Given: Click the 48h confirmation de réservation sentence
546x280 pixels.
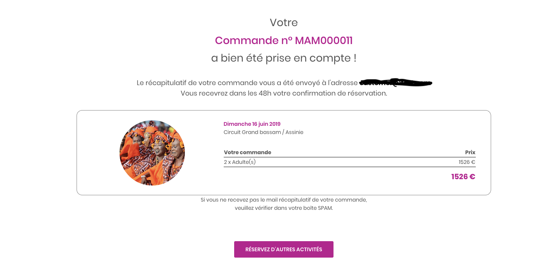Looking at the screenshot, I should point(283,93).
